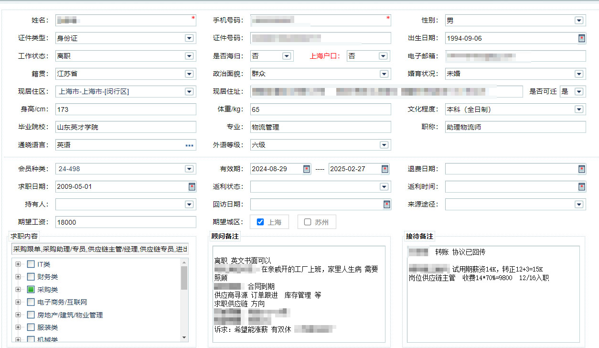Open the 通晓语言 ellipsis selector

point(190,145)
